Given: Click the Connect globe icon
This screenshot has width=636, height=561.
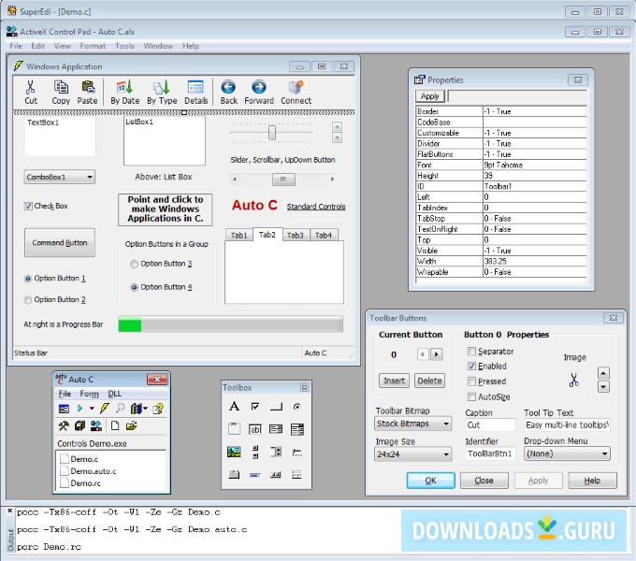Looking at the screenshot, I should 296,87.
